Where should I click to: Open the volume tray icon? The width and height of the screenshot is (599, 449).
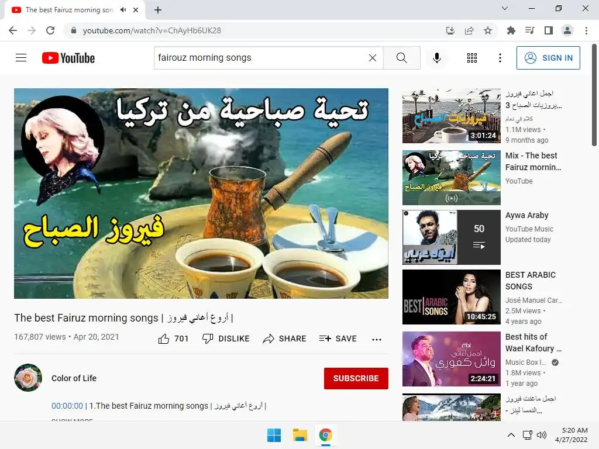[x=541, y=435]
